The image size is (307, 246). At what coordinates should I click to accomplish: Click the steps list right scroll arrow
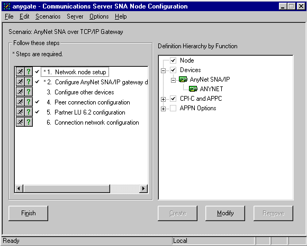(x=143, y=189)
